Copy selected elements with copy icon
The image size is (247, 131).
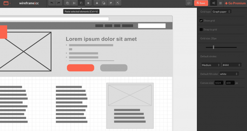click(x=67, y=3)
